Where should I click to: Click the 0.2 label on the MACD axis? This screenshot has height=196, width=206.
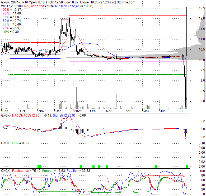coord(203,121)
